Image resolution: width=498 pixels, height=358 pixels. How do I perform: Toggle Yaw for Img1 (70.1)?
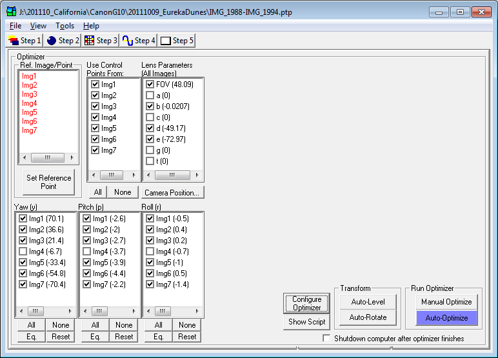pos(23,219)
